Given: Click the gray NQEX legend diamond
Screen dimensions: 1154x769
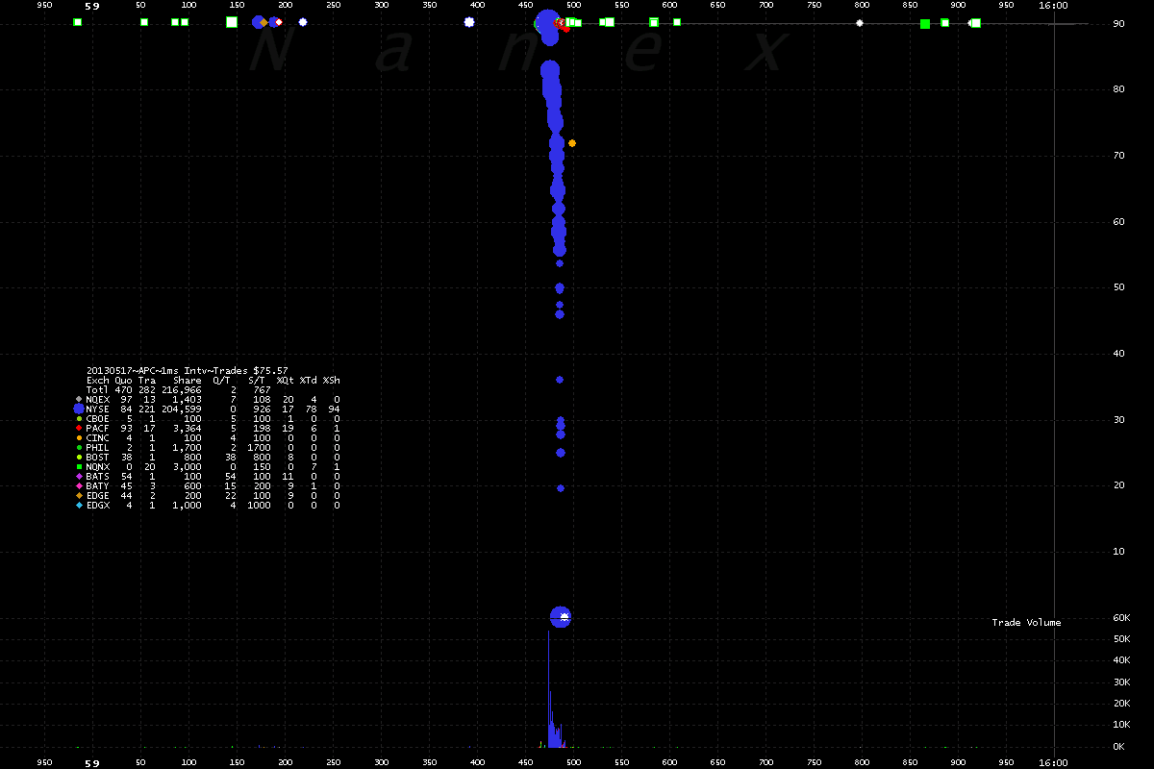Looking at the screenshot, I should coord(79,399).
